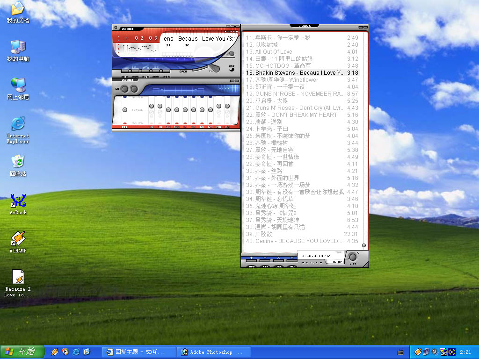
Task: Click the Winamp lightning icon in the system tray
Action: 418,352
